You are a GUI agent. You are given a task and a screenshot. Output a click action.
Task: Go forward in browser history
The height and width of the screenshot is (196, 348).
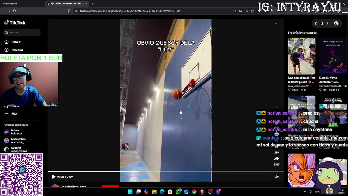pyautogui.click(x=9, y=11)
